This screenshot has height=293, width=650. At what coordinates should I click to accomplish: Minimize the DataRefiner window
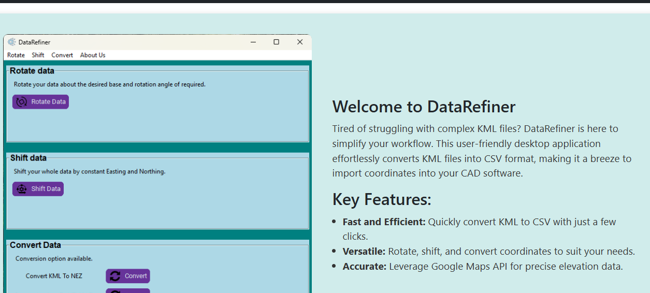(x=253, y=42)
